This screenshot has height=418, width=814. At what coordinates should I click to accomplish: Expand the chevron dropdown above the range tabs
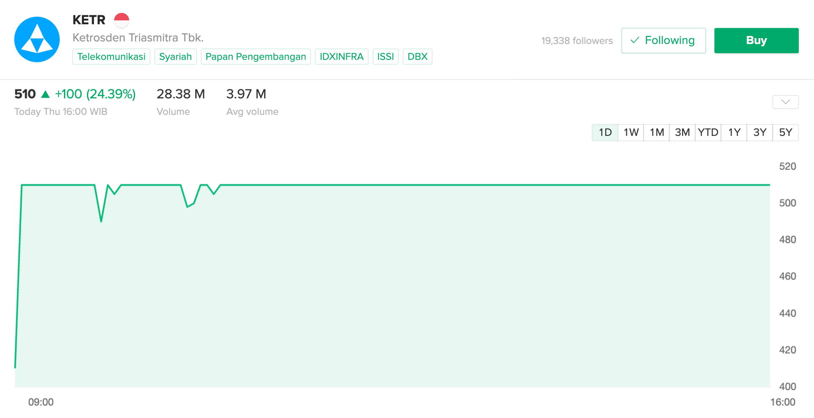786,102
